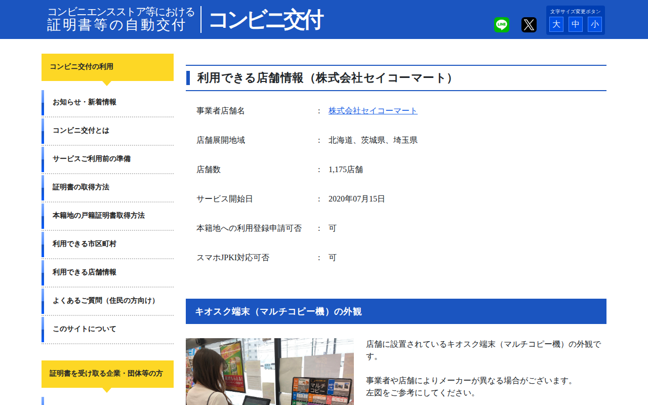Navigate to 利用できる市区町村
This screenshot has height=405, width=648.
point(107,245)
